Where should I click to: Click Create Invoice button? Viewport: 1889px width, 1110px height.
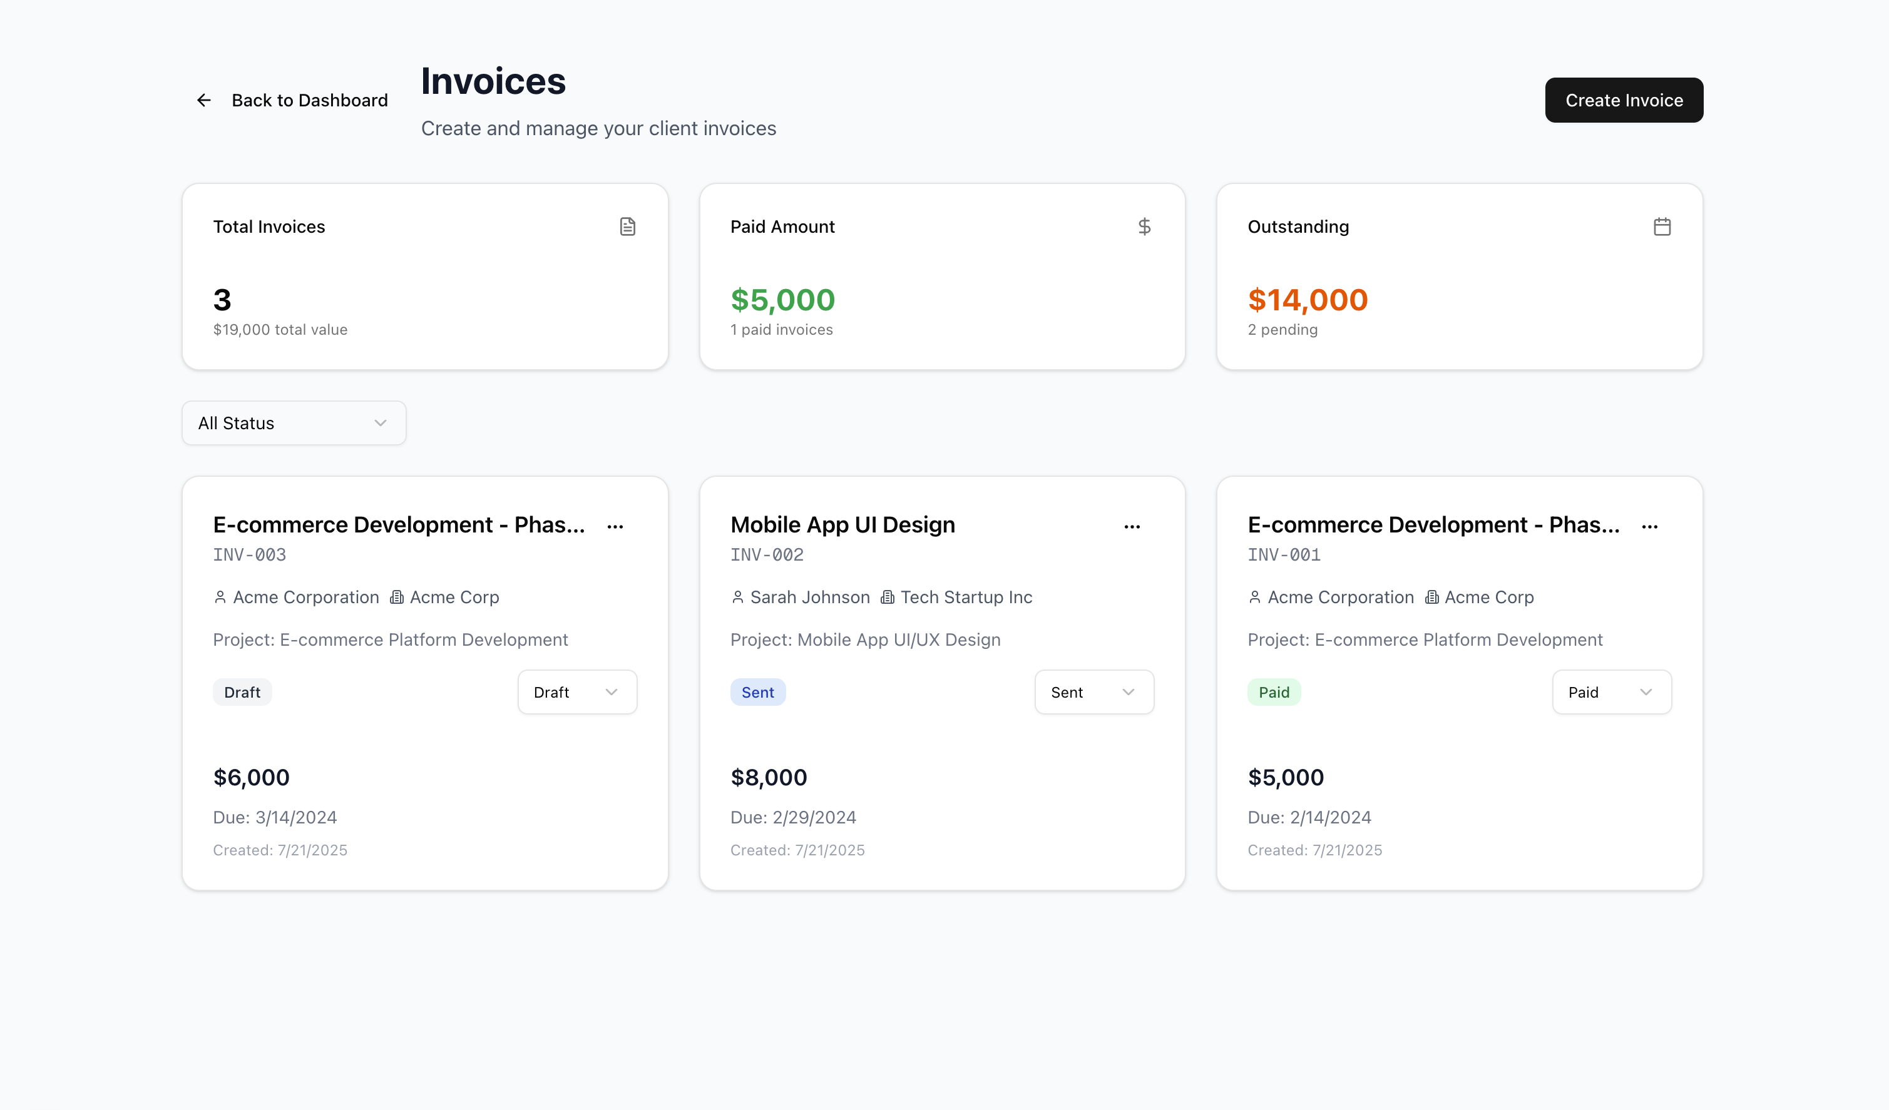pos(1624,101)
